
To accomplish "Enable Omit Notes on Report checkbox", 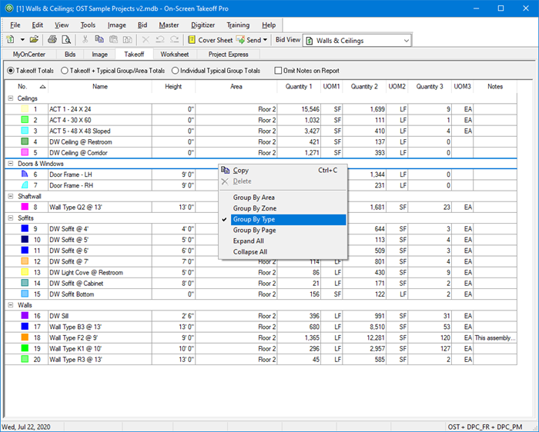I will [x=279, y=71].
